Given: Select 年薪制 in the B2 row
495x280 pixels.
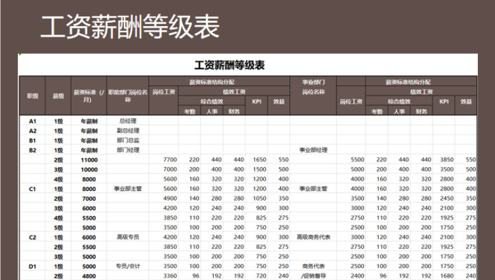Looking at the screenshot, I should pyautogui.click(x=89, y=150).
